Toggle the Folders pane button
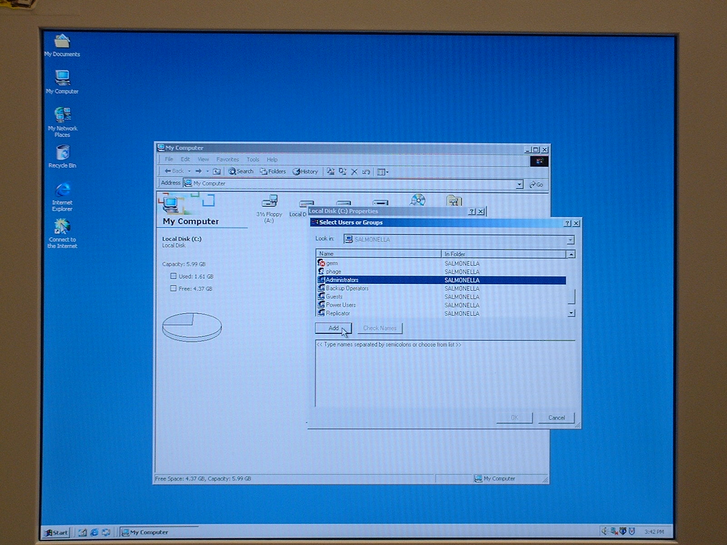Image resolution: width=727 pixels, height=545 pixels. click(273, 171)
